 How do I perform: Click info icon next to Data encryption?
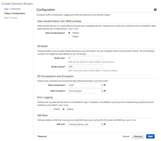click(x=105, y=91)
